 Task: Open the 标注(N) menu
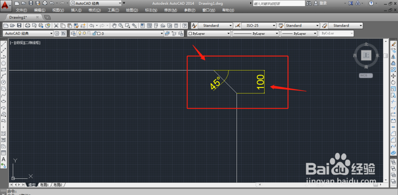(151, 10)
